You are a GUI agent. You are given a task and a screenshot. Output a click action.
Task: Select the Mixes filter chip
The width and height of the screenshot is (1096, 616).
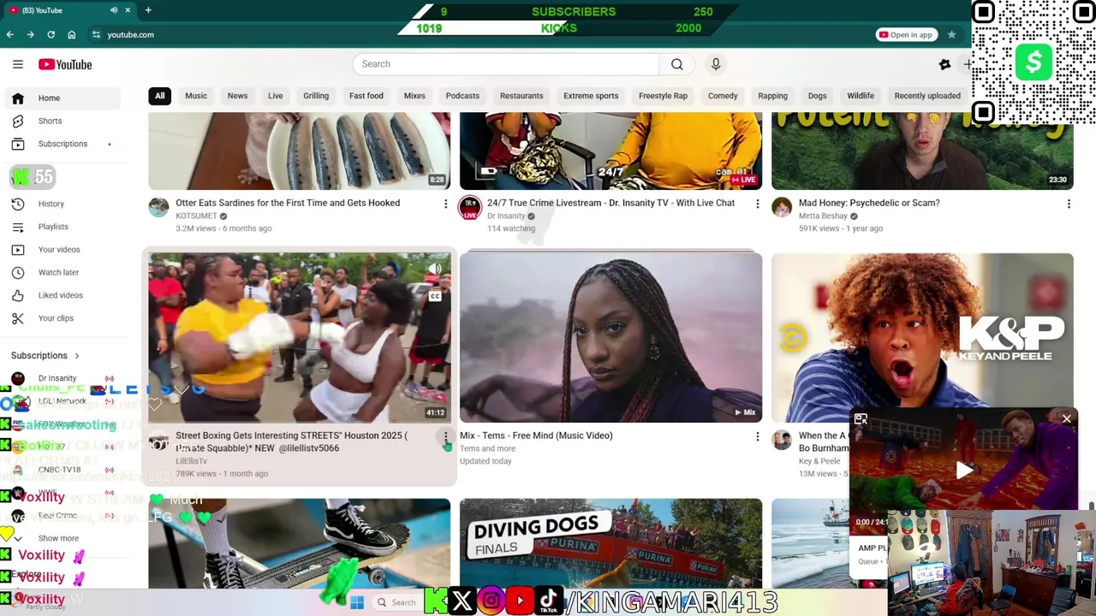point(414,96)
